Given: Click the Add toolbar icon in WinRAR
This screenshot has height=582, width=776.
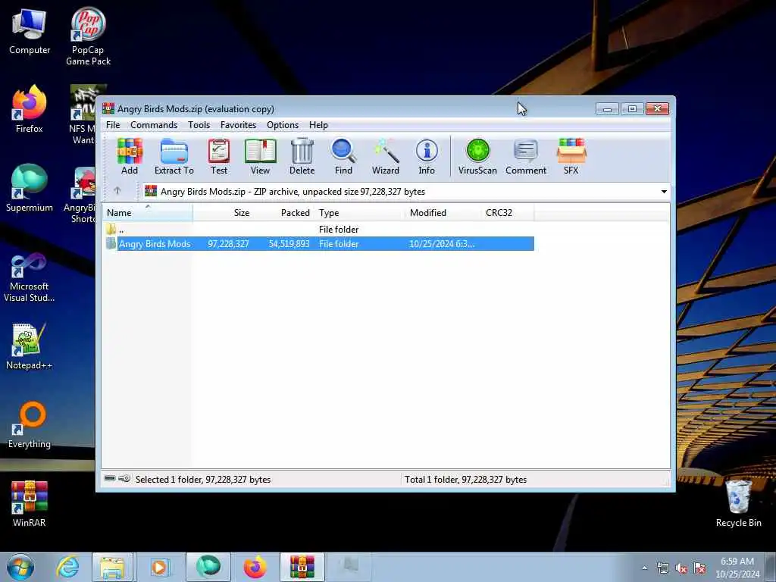Looking at the screenshot, I should tap(130, 156).
